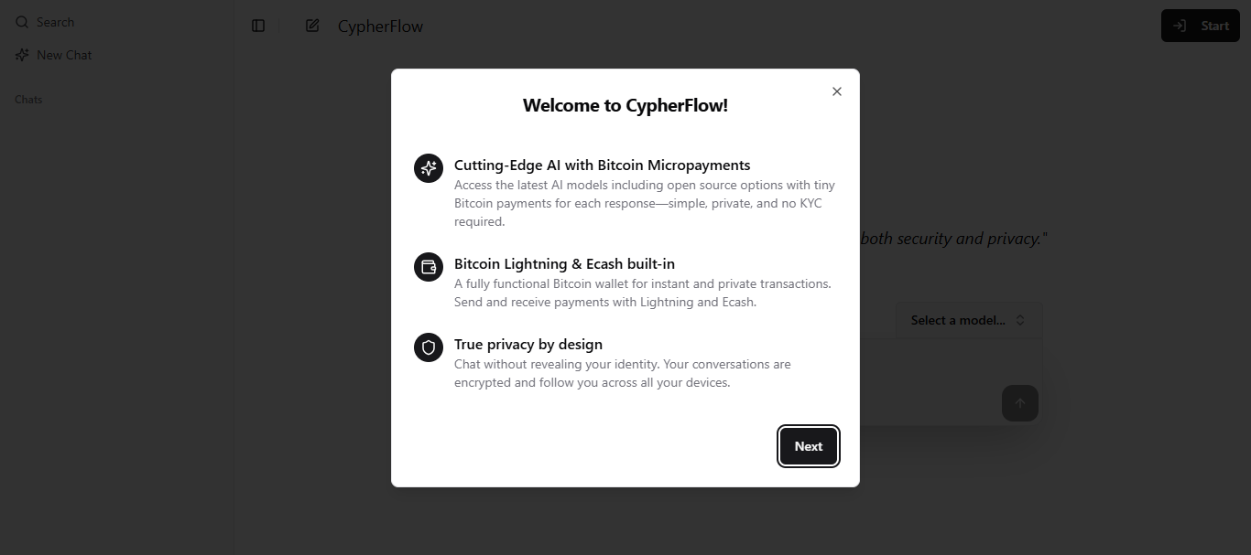Click the sparkles icon beside Cutting-Edge AI
This screenshot has height=555, width=1251.
[x=428, y=168]
